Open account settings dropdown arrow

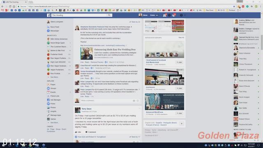pos(185,15)
